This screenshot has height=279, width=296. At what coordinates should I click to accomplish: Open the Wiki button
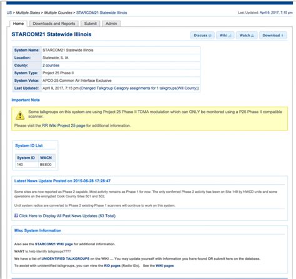point(225,36)
